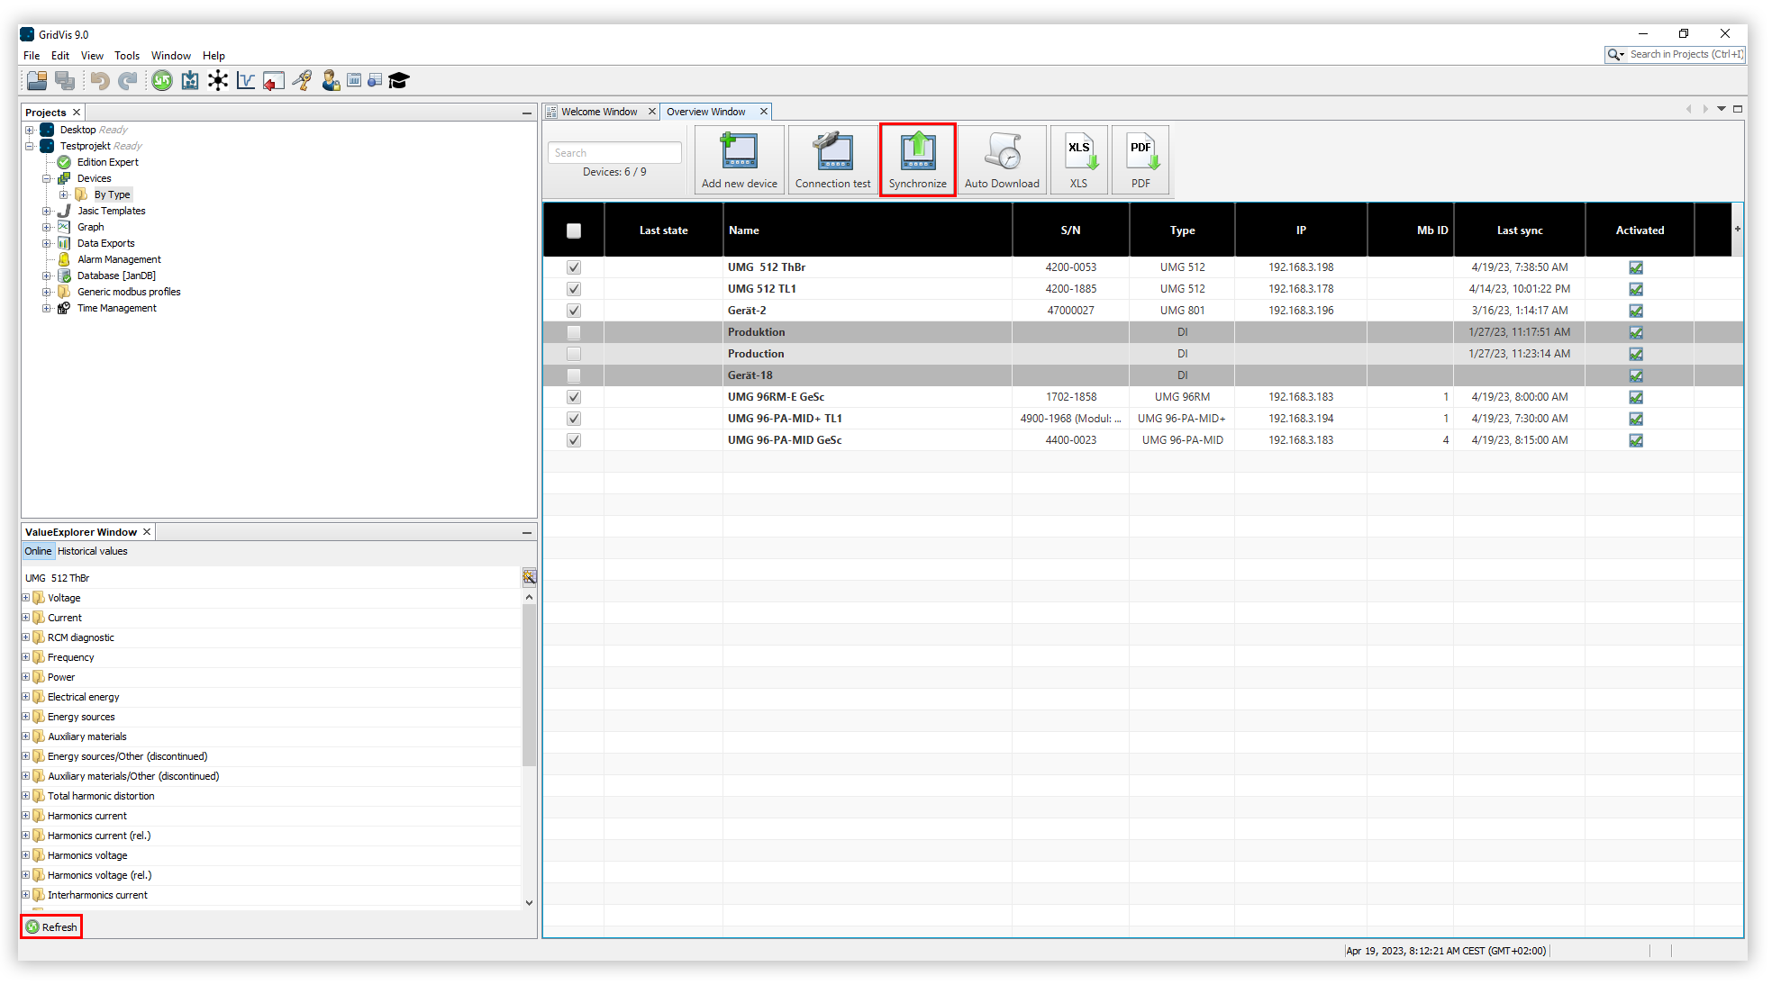This screenshot has height=985, width=1772.
Task: Switch to the Historical values tab
Action: click(93, 551)
